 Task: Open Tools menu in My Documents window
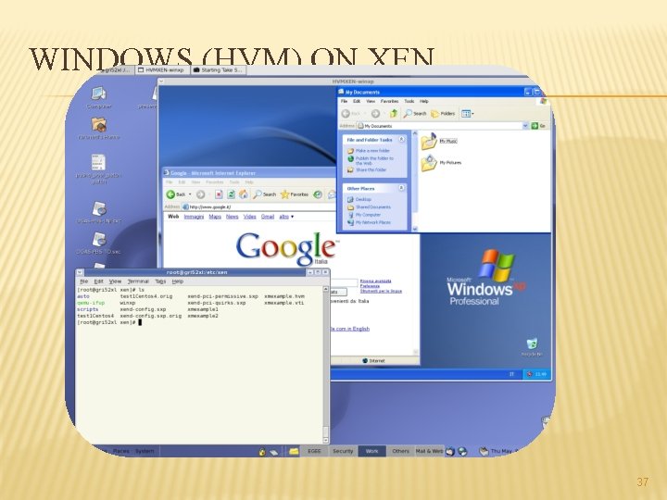tap(409, 101)
